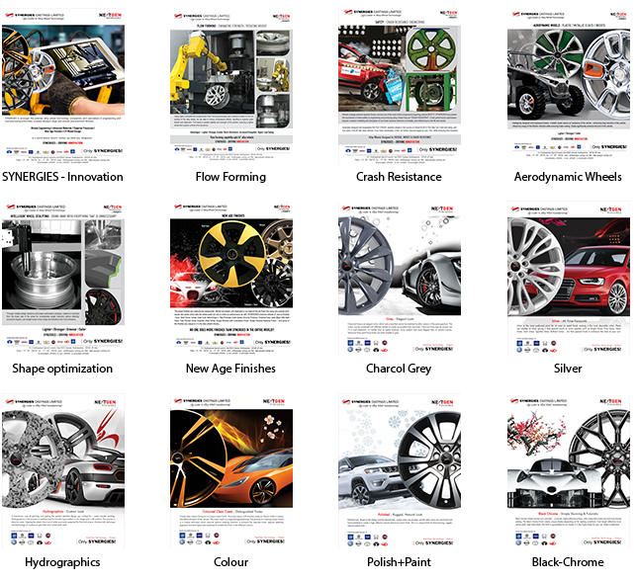Click the Hydrographics caption label
Image resolution: width=637 pixels, height=581 pixels.
point(62,562)
